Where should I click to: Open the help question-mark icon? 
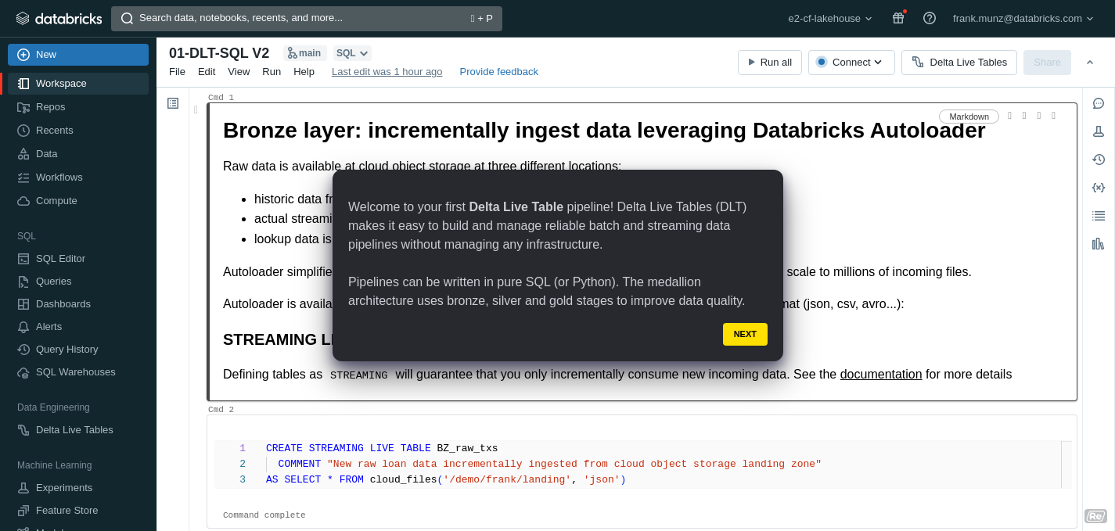(x=929, y=18)
